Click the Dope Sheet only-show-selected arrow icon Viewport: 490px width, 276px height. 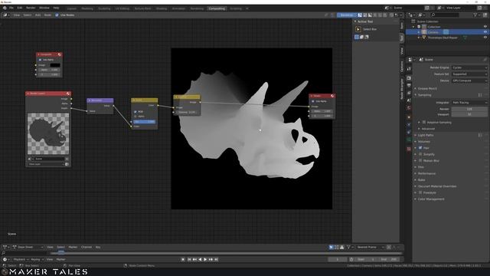tap(332, 247)
